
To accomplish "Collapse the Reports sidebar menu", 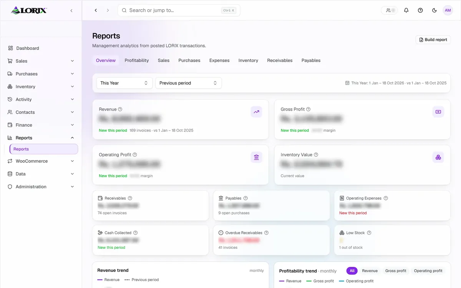I will coord(41,138).
